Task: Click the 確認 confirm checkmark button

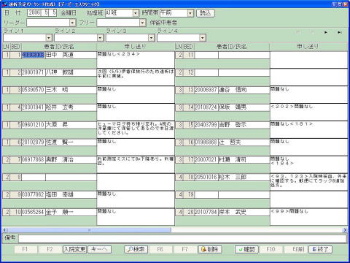Action: [x=246, y=249]
